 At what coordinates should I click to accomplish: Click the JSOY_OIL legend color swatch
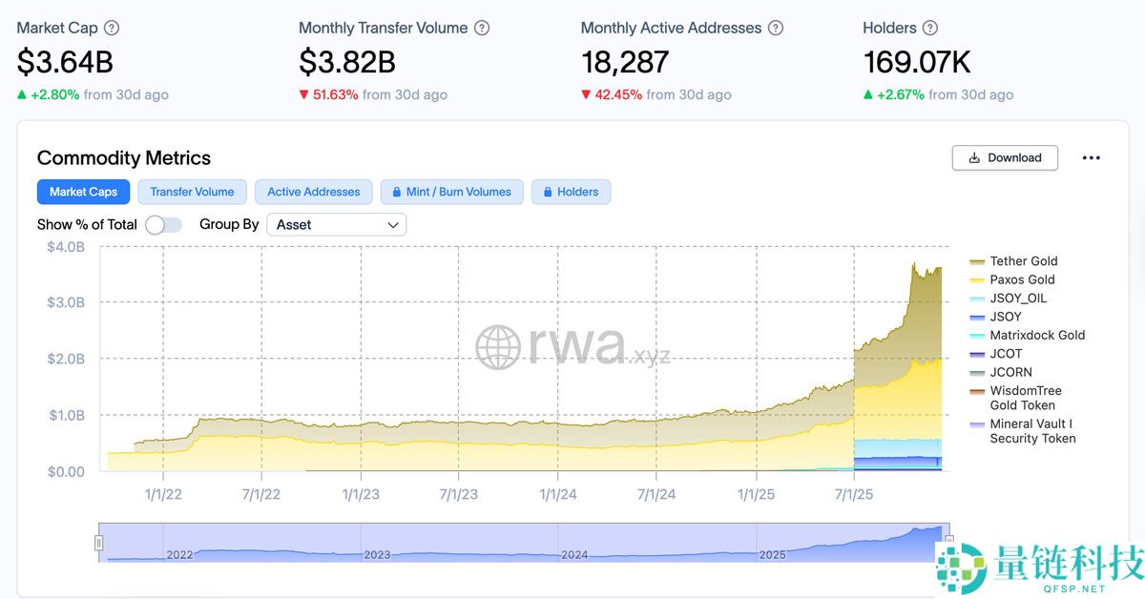click(977, 299)
